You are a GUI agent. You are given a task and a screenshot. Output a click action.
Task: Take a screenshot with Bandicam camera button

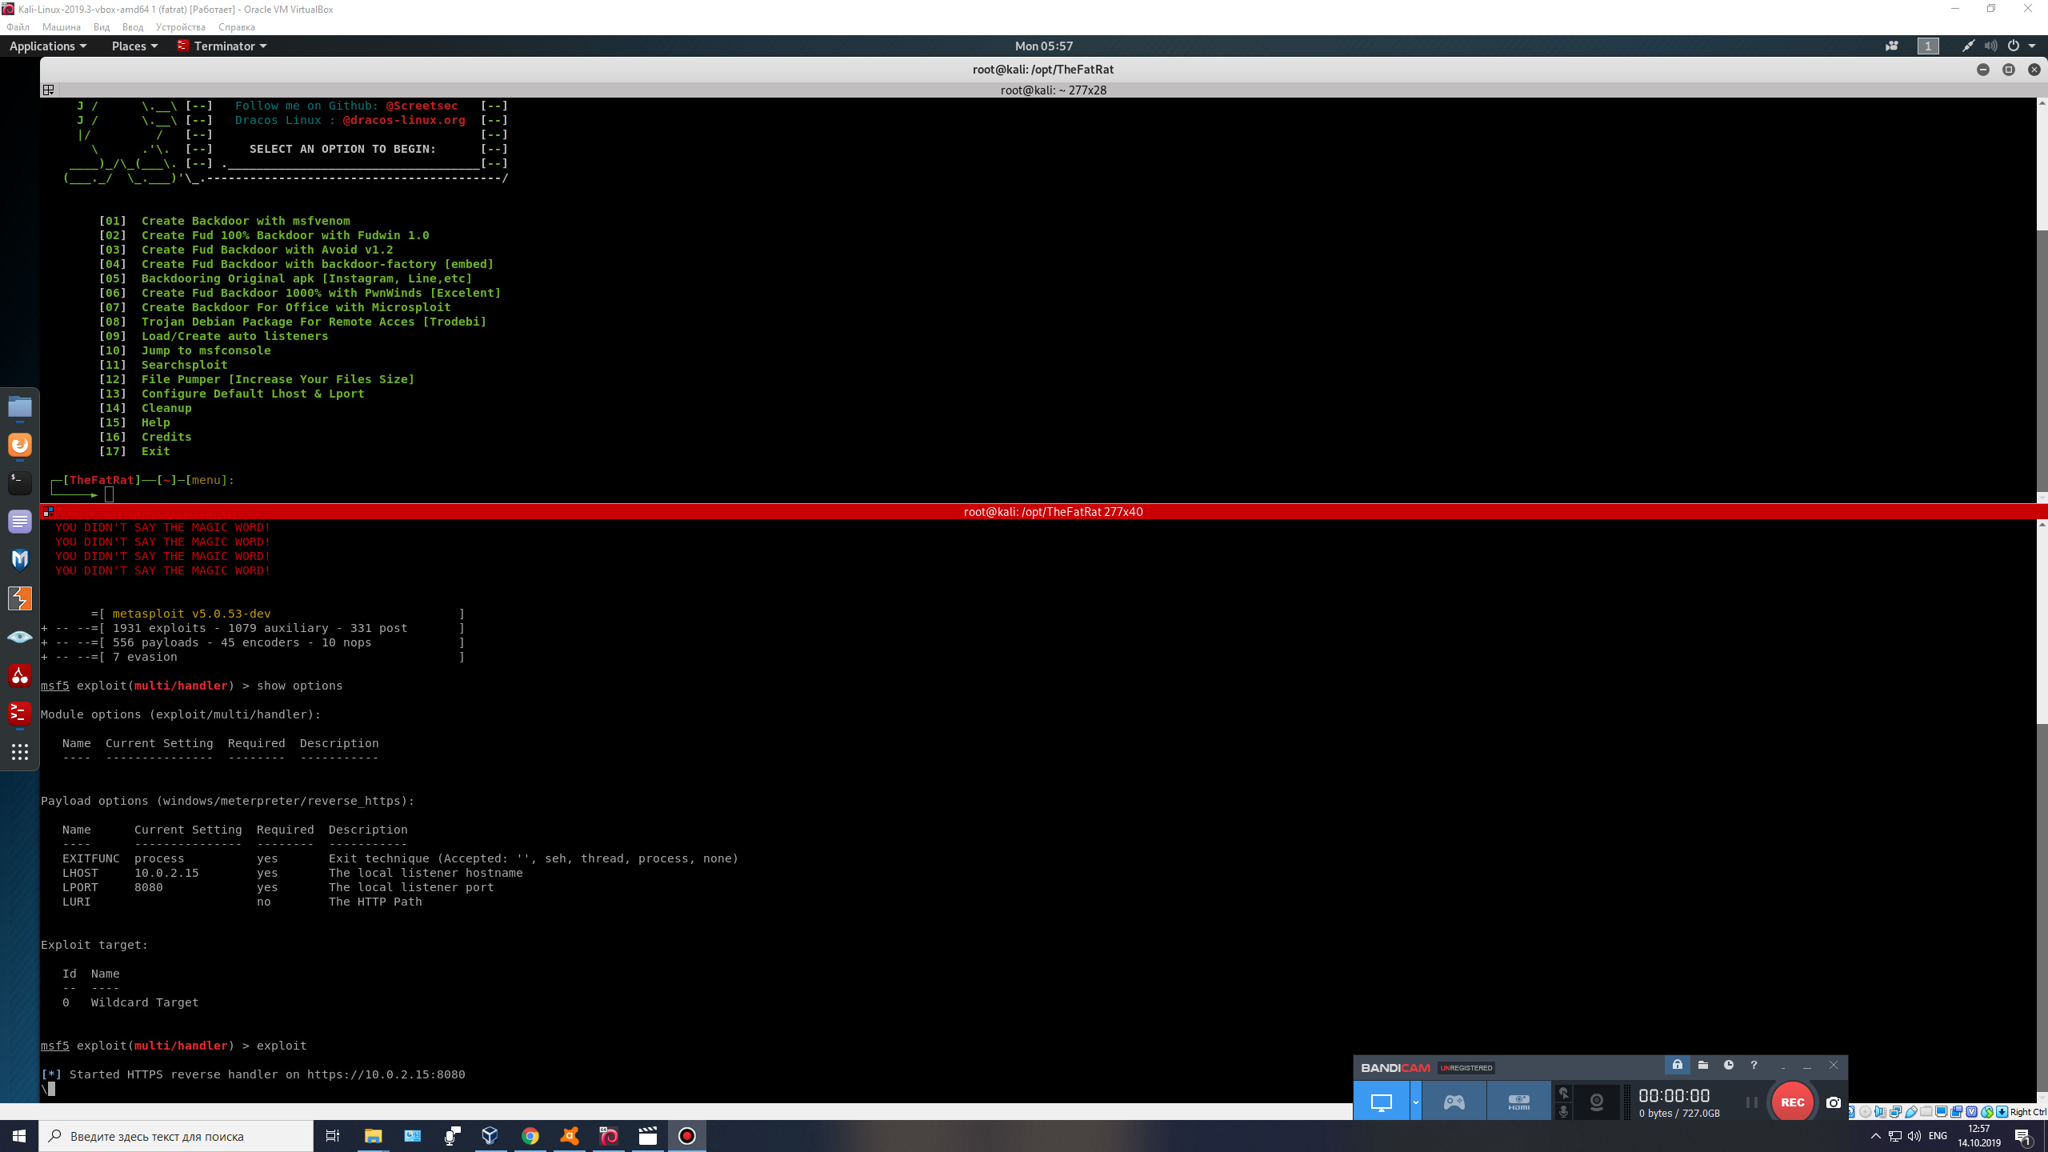tap(1832, 1104)
